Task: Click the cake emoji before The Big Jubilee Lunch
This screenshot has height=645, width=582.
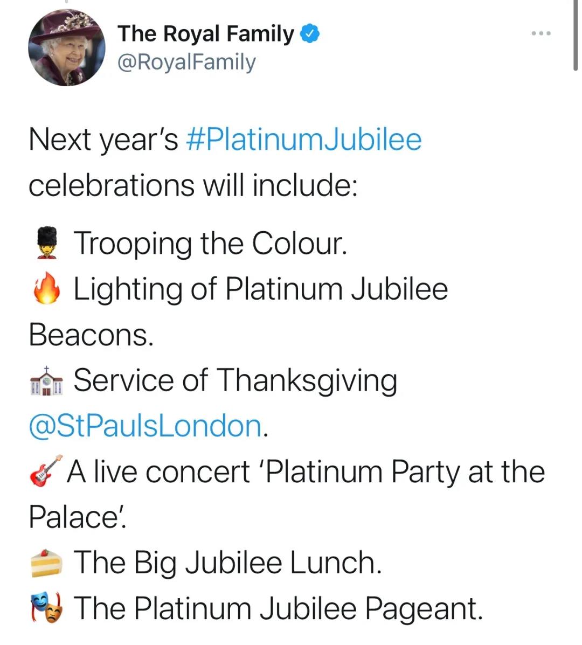Action: [x=46, y=563]
